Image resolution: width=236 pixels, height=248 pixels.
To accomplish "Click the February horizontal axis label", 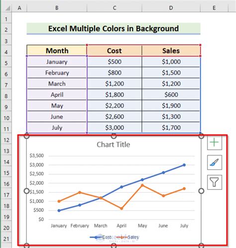I will (x=80, y=226).
